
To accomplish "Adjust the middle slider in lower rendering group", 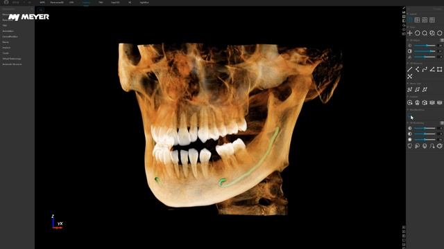I will [425, 133].
